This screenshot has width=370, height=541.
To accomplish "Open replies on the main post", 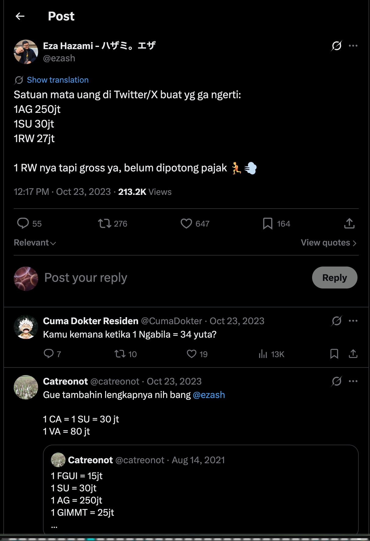I will pos(23,224).
